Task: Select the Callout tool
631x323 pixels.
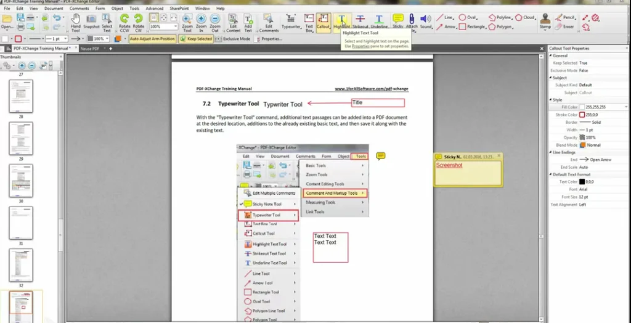Action: point(323,22)
